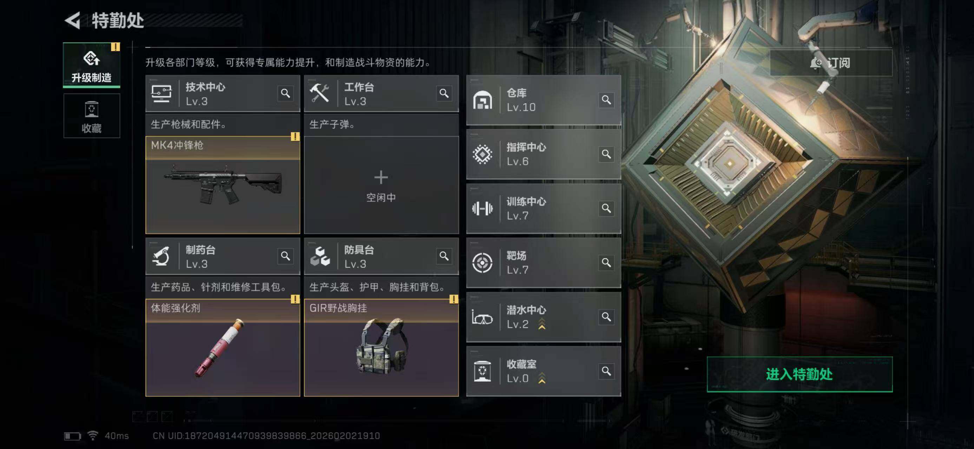
Task: Click the 收藏室 upgrade chevron arrows
Action: coord(542,378)
